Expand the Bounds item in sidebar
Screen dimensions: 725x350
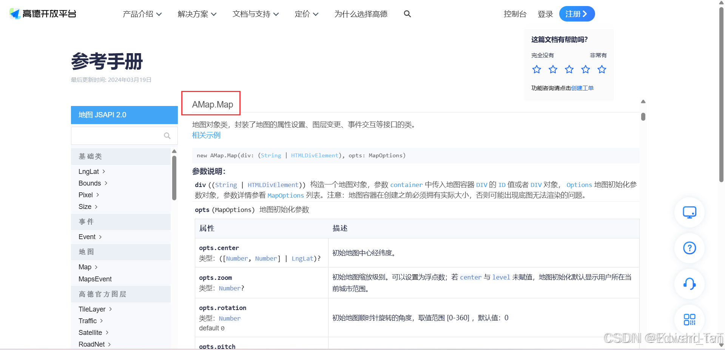click(x=93, y=183)
